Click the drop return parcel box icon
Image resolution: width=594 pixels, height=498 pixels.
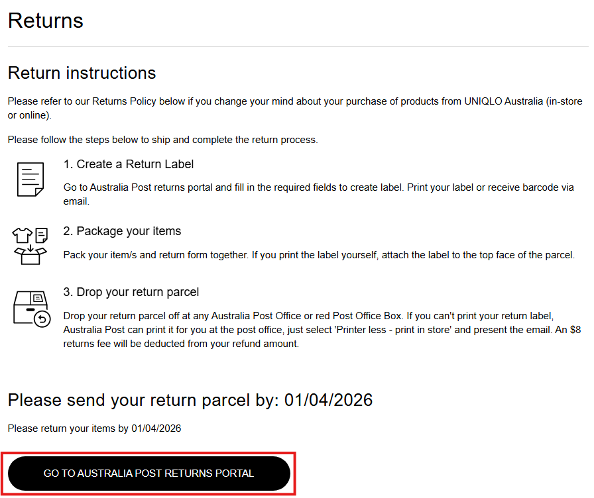30,307
